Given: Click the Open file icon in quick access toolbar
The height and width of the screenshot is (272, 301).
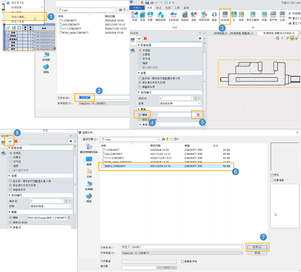Looking at the screenshot, I should tap(142, 3).
